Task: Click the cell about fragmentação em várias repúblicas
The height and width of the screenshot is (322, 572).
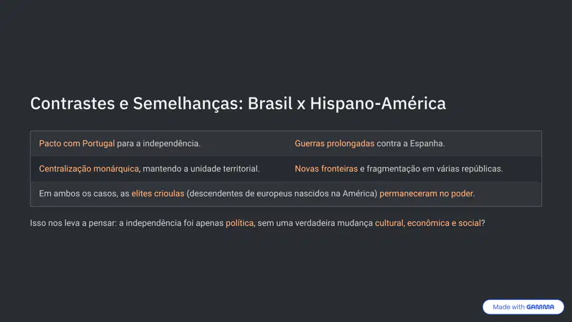Action: point(414,168)
